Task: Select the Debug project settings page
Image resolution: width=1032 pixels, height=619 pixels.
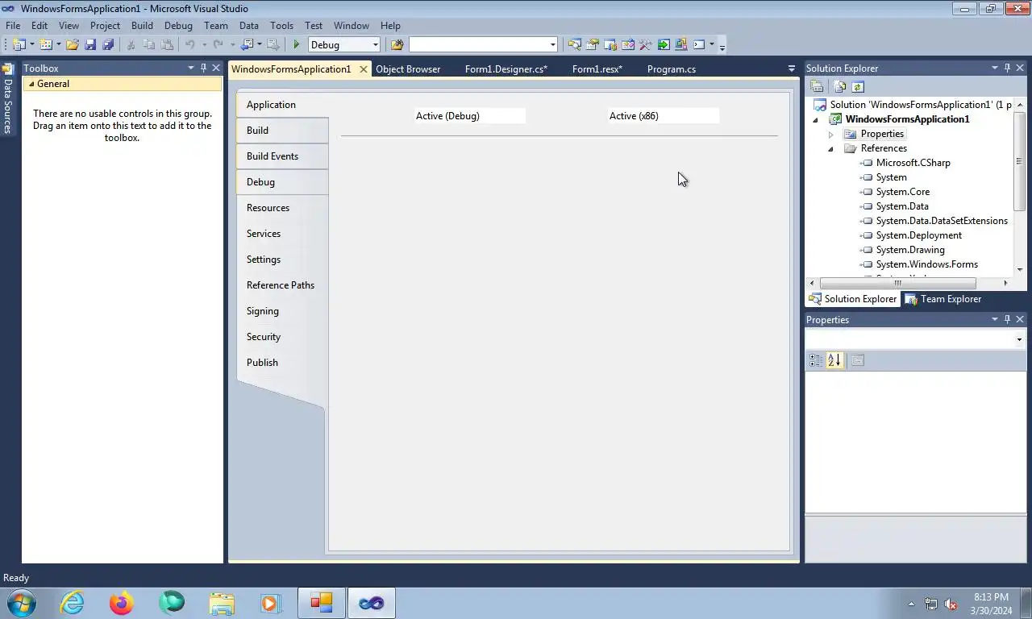Action: tap(282, 182)
